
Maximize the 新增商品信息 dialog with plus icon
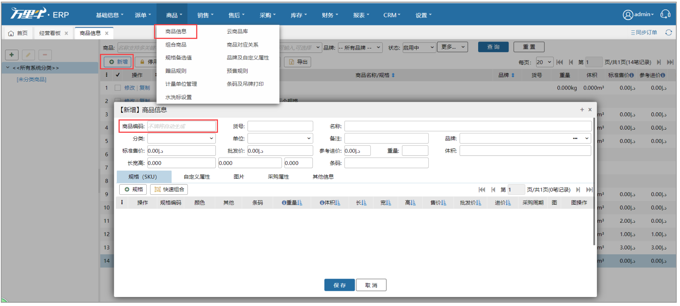pos(582,110)
